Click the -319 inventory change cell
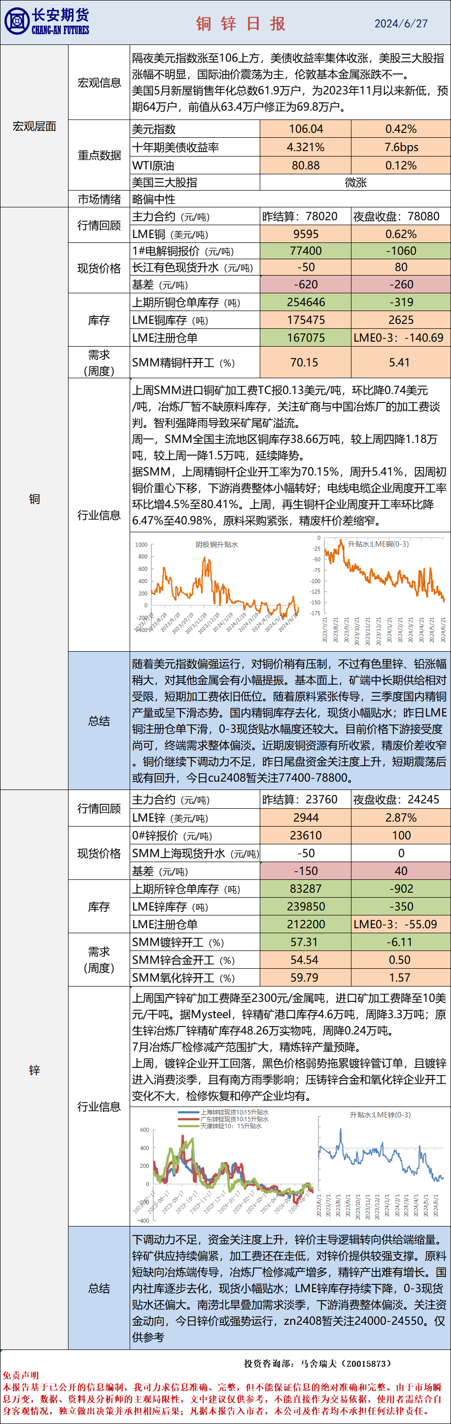The width and height of the screenshot is (451, 1424). click(x=401, y=302)
